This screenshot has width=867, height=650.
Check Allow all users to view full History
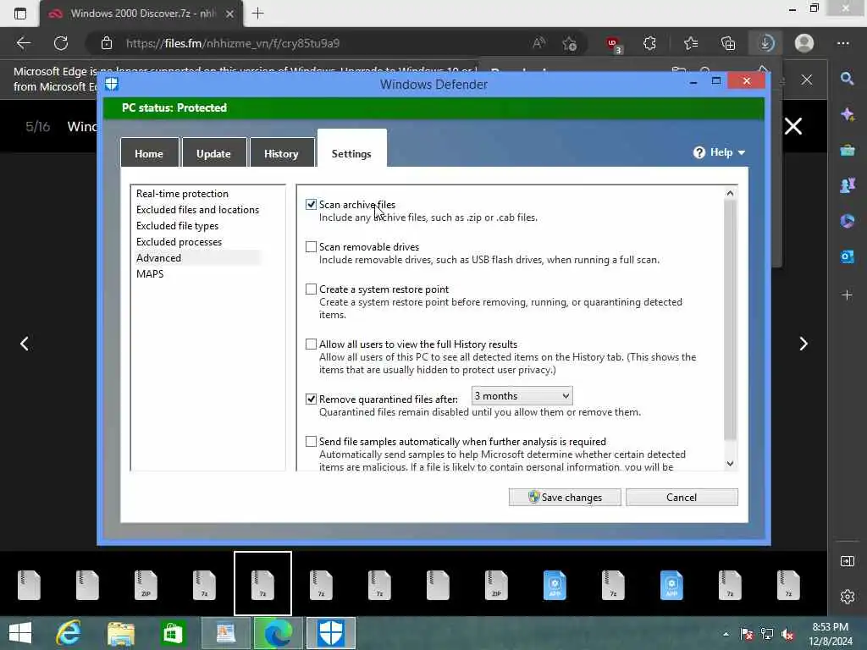coord(311,344)
